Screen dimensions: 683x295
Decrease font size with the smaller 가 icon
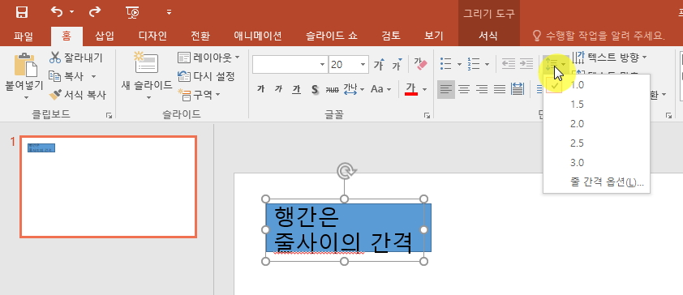click(397, 64)
